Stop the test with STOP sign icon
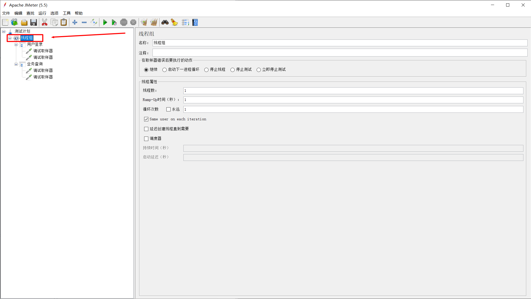The image size is (531, 299). tap(124, 22)
